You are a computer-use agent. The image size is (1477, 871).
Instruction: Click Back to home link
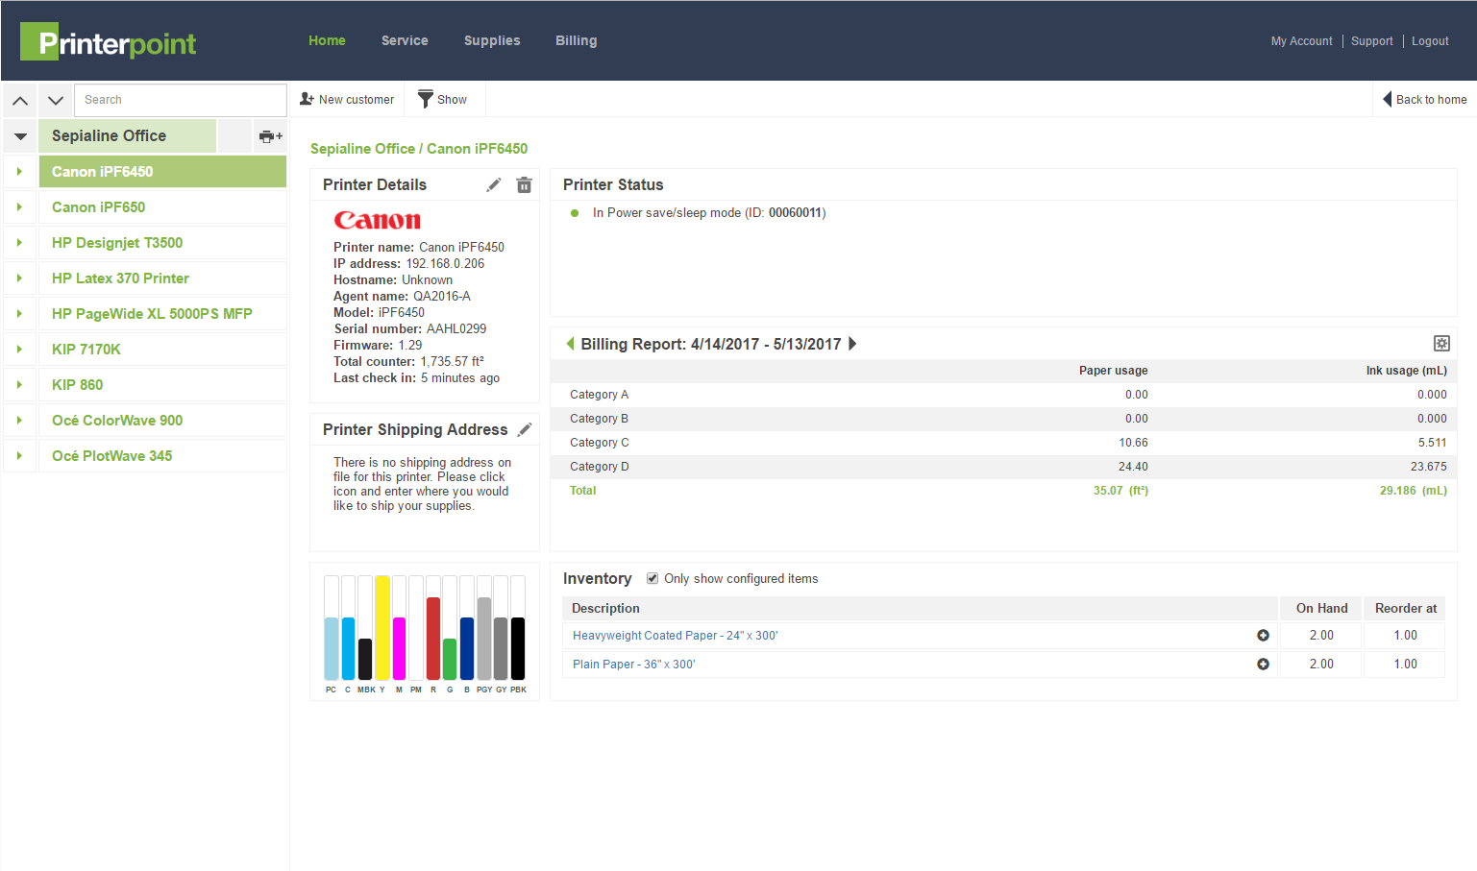click(x=1424, y=100)
